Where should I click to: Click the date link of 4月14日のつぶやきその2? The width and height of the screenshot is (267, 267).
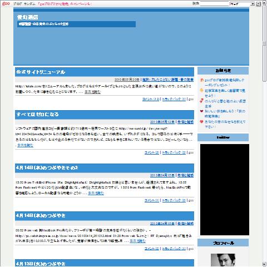pyautogui.click(x=162, y=175)
